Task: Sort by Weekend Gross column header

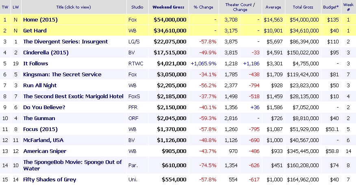Action: click(169, 7)
